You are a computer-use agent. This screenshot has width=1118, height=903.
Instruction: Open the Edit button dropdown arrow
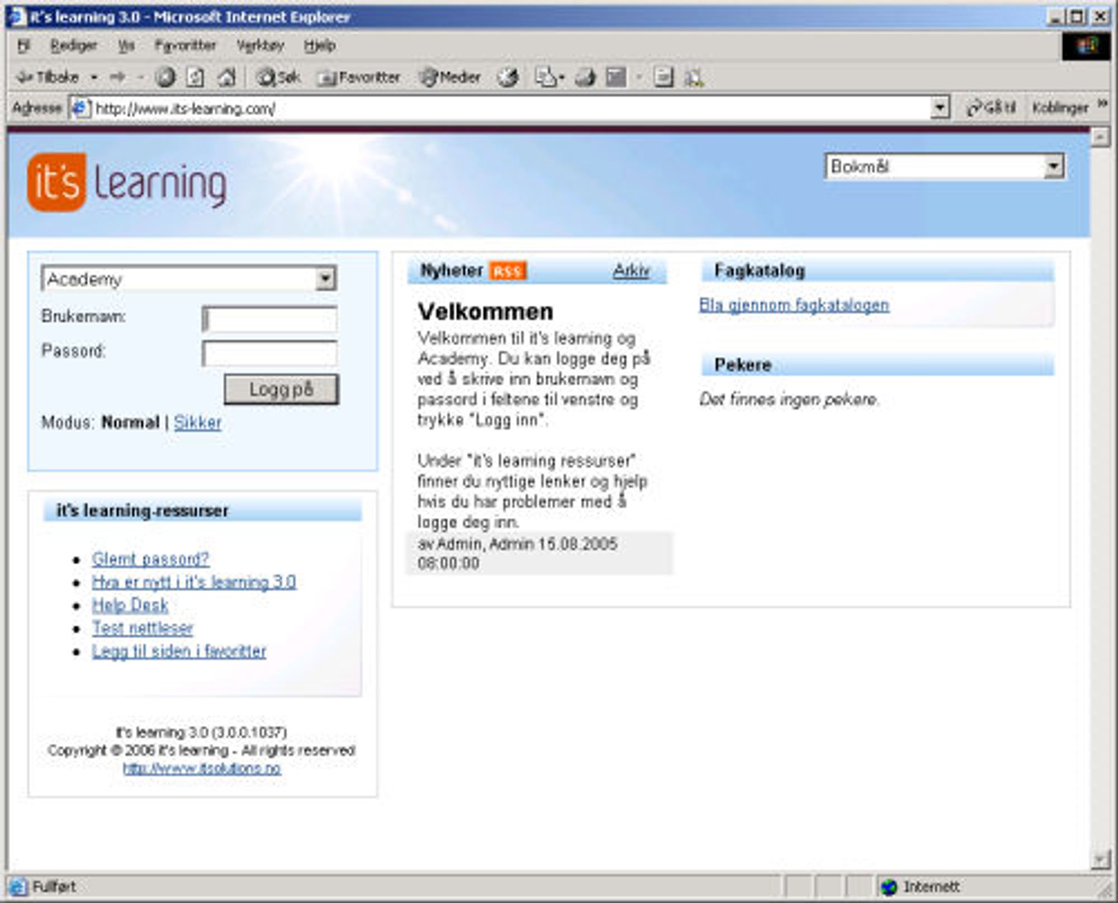(x=638, y=77)
